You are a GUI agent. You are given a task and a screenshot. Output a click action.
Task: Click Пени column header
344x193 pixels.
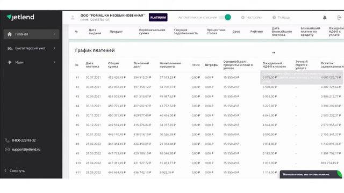[x=196, y=65]
